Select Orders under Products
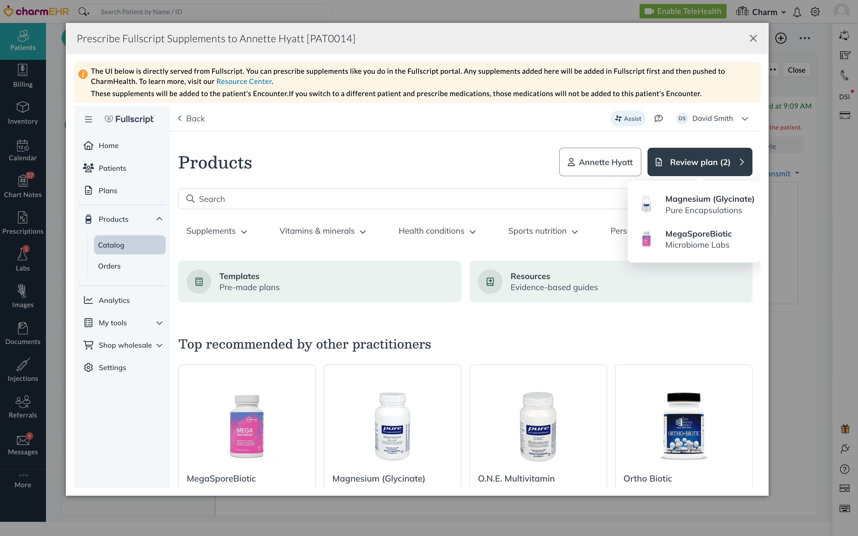The height and width of the screenshot is (536, 858). pos(109,266)
